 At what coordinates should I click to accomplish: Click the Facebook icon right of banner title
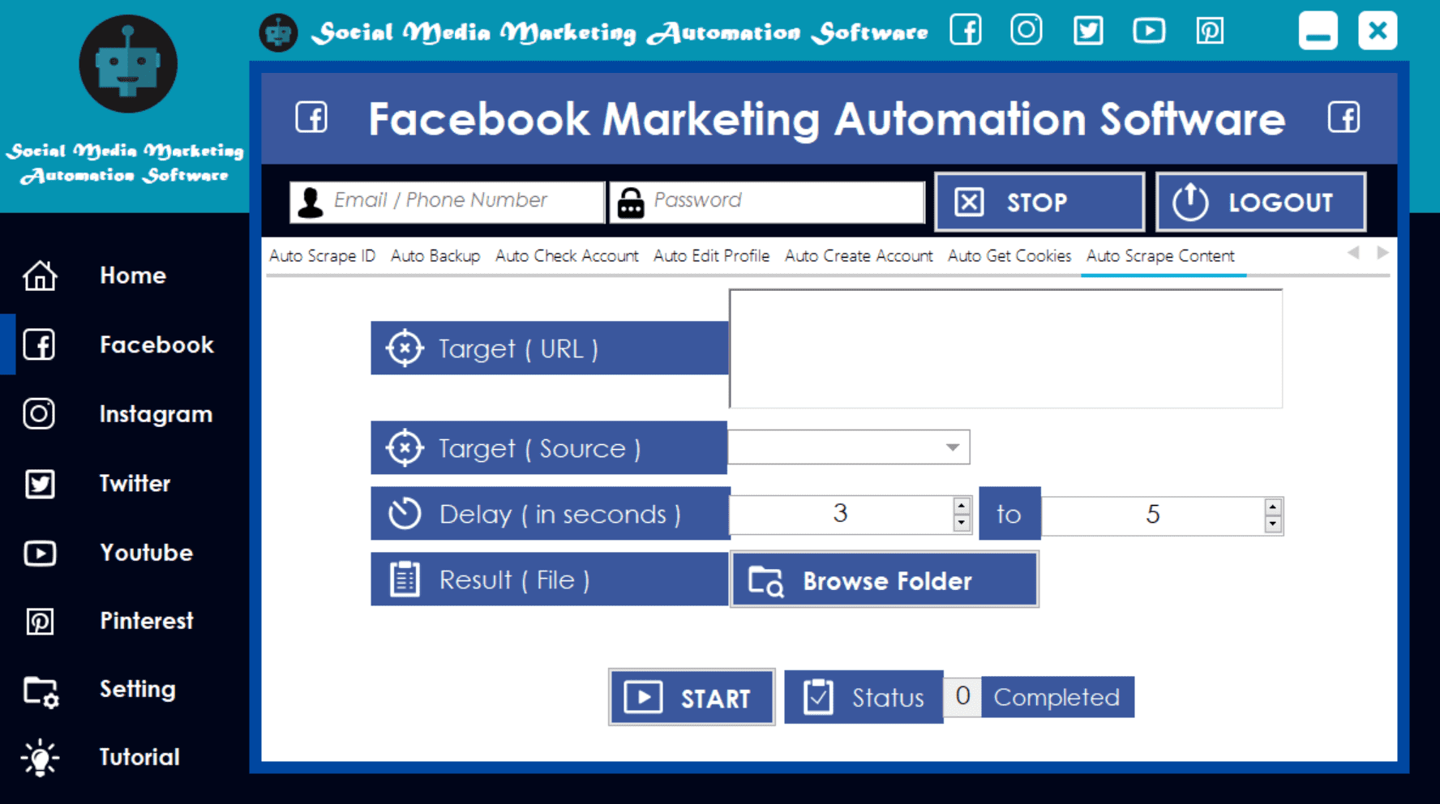(x=1344, y=118)
